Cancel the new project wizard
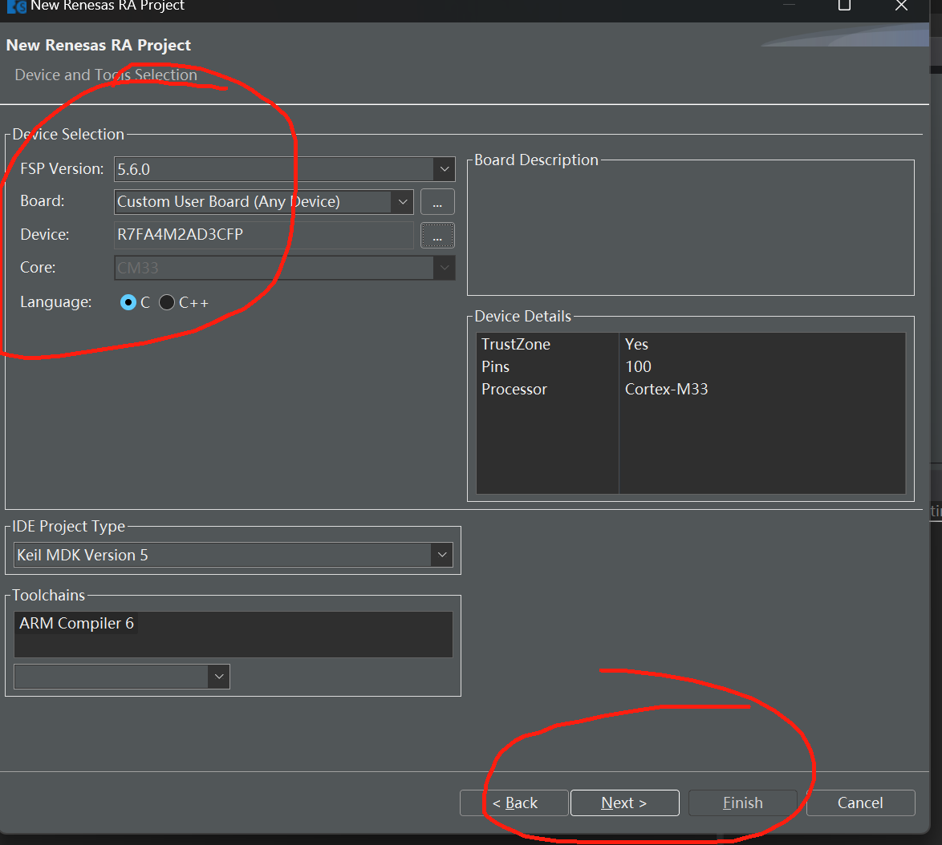This screenshot has height=845, width=942. click(860, 803)
